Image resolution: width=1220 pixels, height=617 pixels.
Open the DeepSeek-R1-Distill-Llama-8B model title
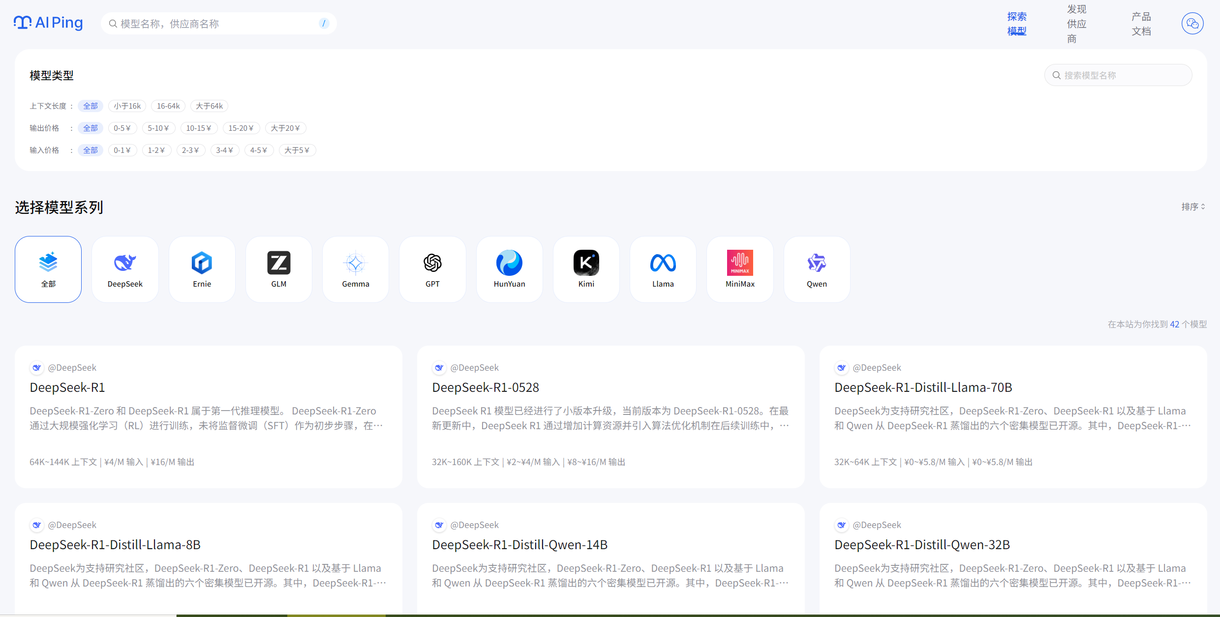pyautogui.click(x=115, y=545)
